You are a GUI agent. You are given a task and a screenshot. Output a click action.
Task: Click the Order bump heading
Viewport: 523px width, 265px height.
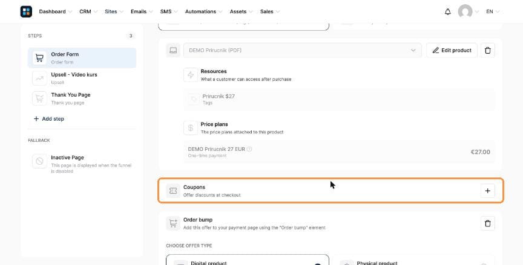198,220
